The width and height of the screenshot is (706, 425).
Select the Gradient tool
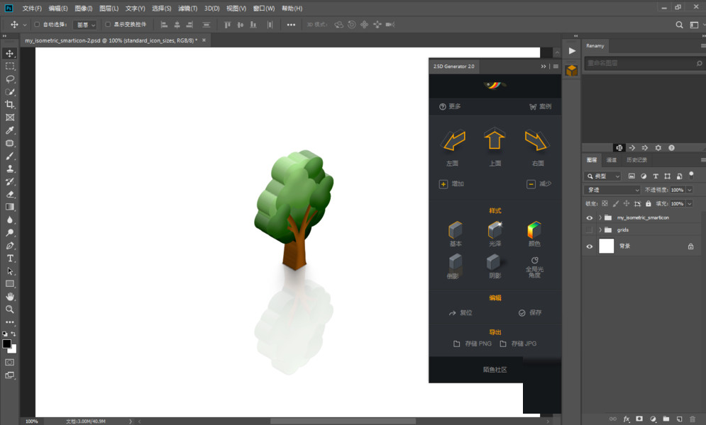click(9, 207)
